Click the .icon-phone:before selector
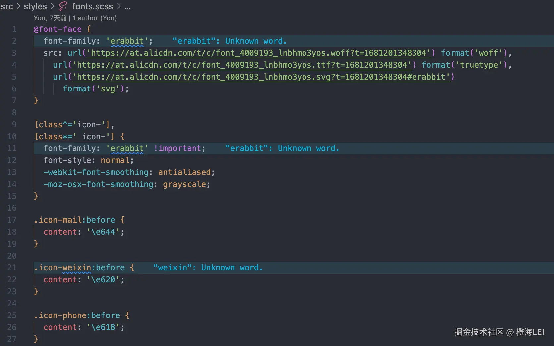Viewport: 554px width, 346px height. coord(77,316)
